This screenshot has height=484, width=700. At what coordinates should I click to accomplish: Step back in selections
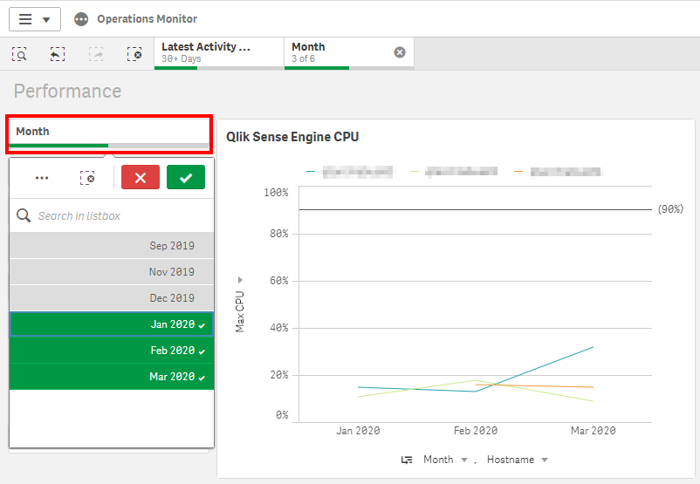tap(57, 53)
